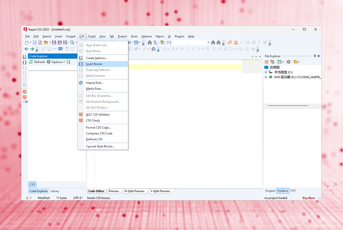The width and height of the screenshot is (343, 230).
Task: Click the add-folder icon in File Explorer
Action: click(272, 62)
